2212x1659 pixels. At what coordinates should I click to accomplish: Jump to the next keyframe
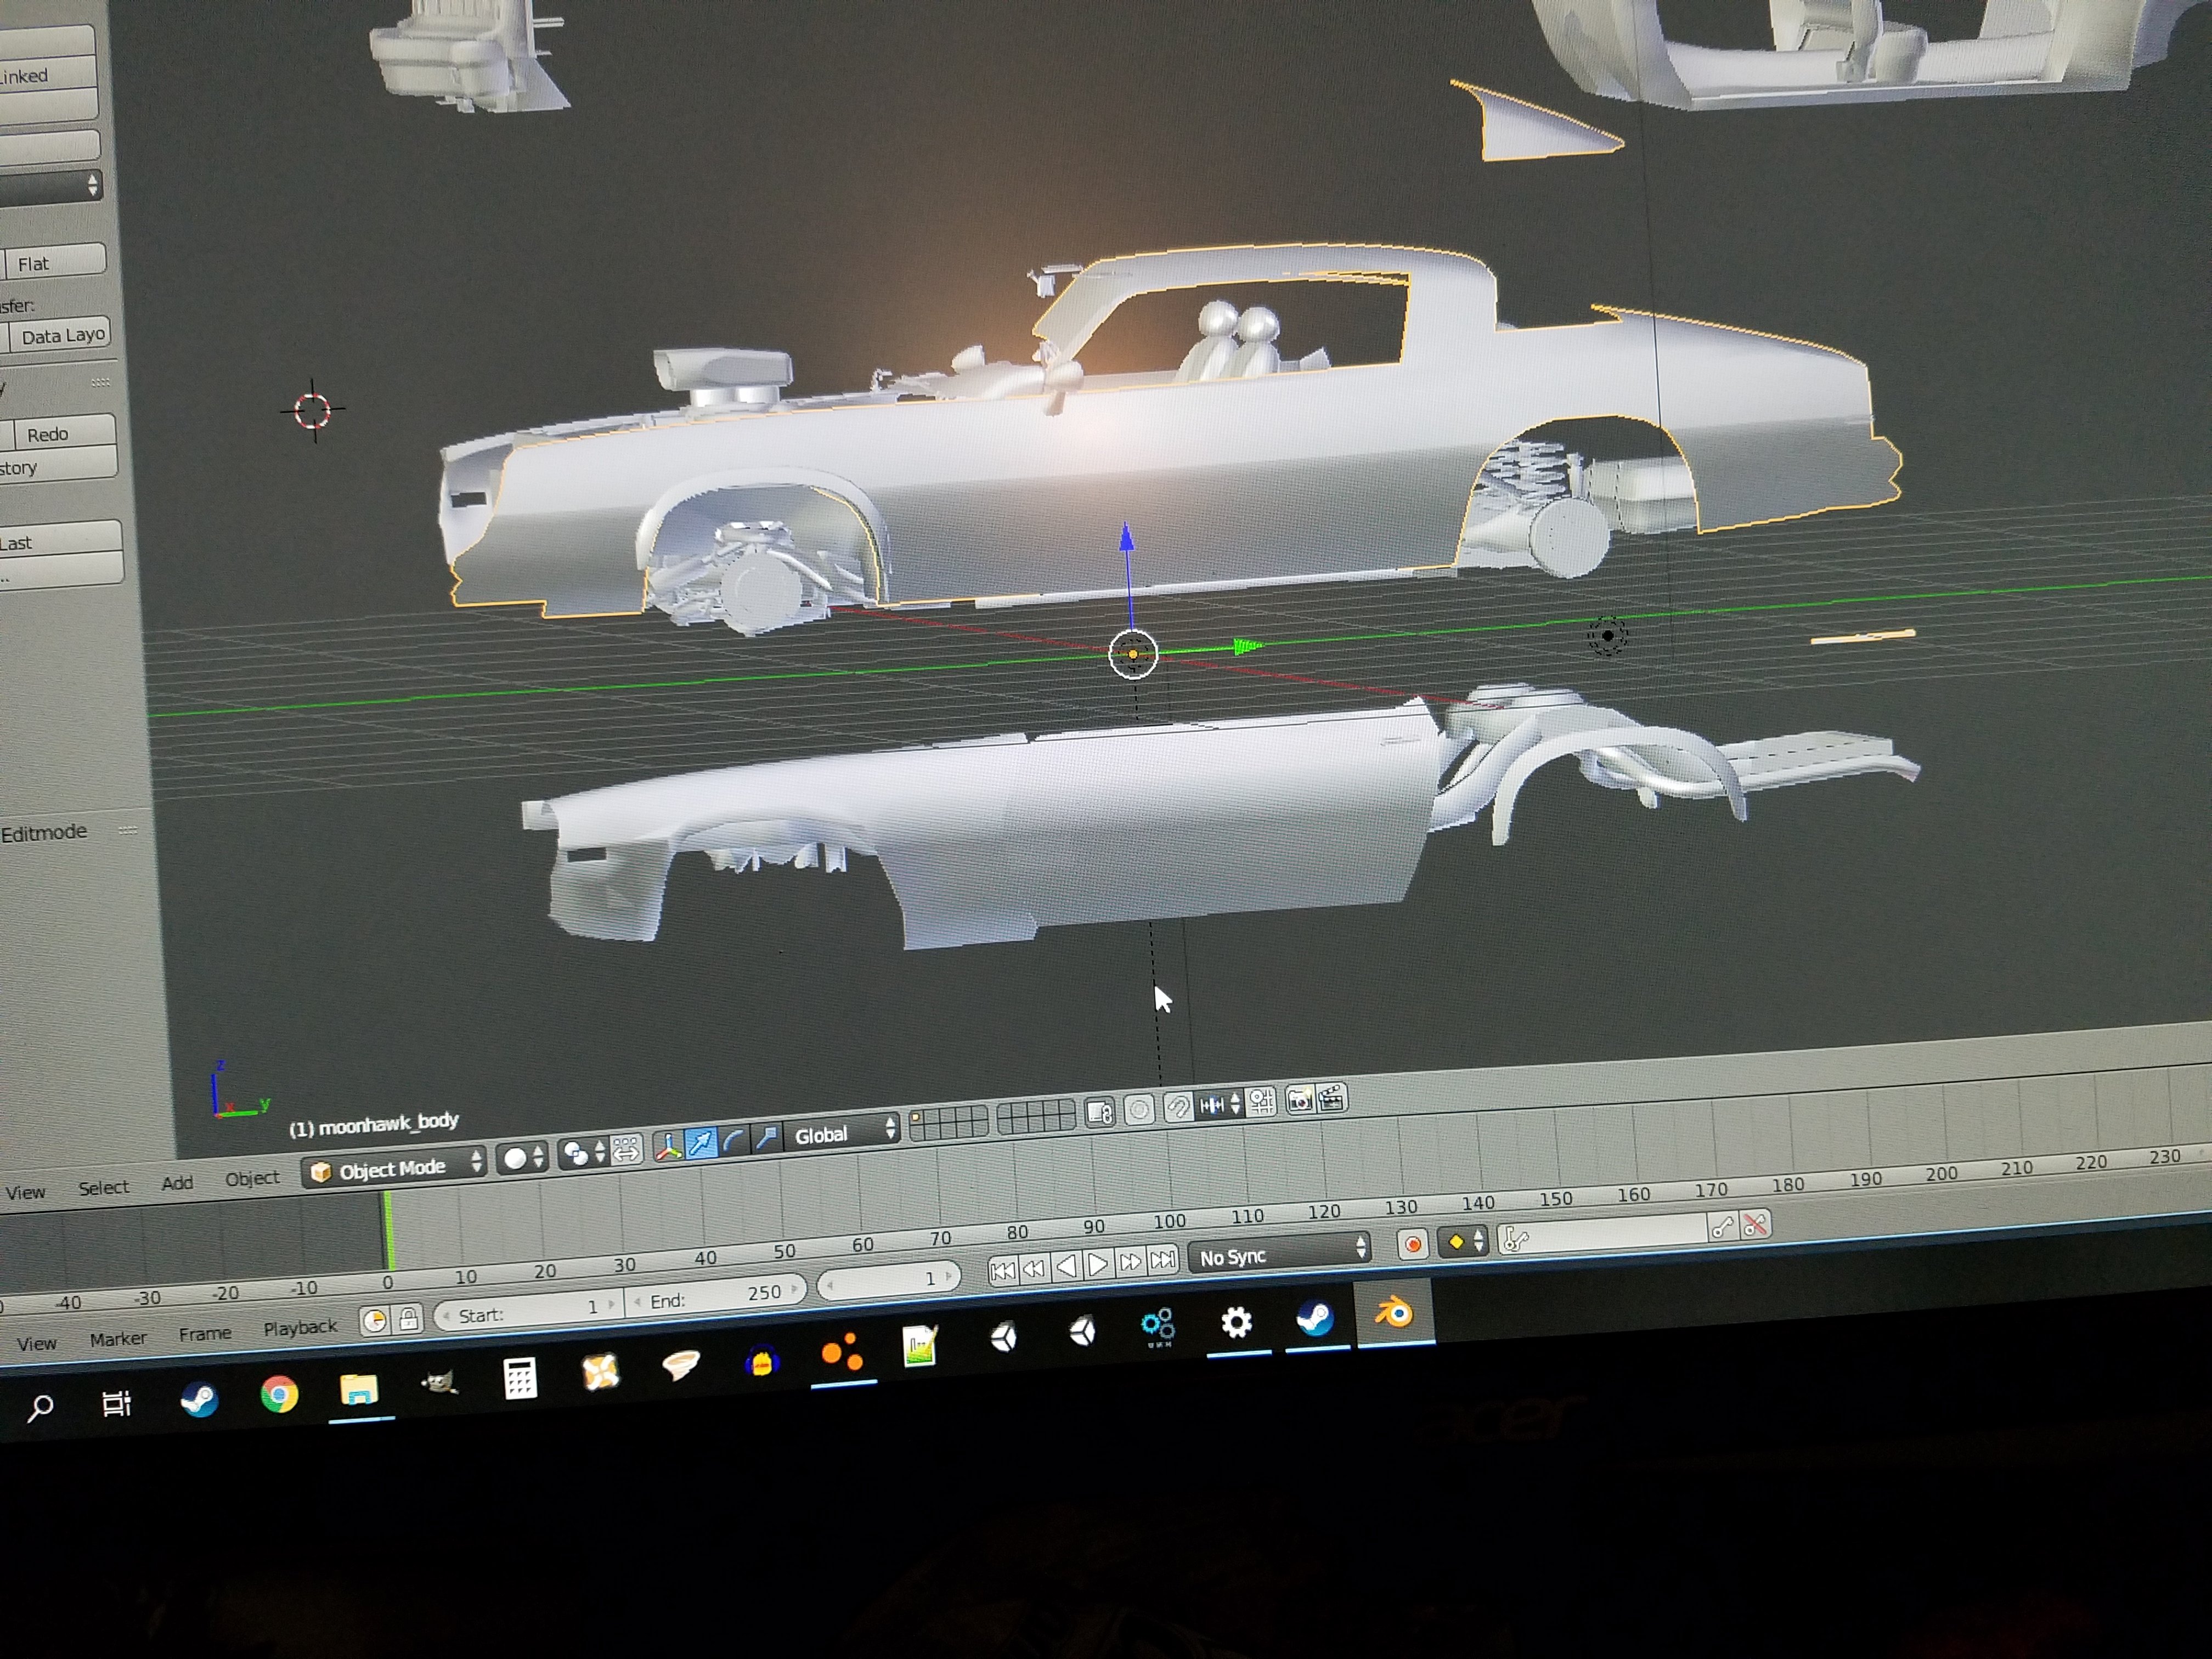point(1130,1261)
